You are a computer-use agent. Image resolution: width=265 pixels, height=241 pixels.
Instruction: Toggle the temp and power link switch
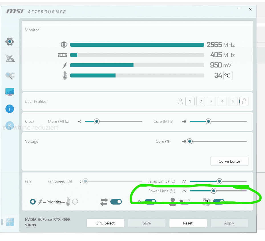coord(116,202)
